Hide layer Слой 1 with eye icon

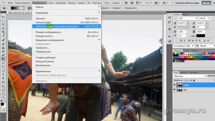click(x=174, y=85)
